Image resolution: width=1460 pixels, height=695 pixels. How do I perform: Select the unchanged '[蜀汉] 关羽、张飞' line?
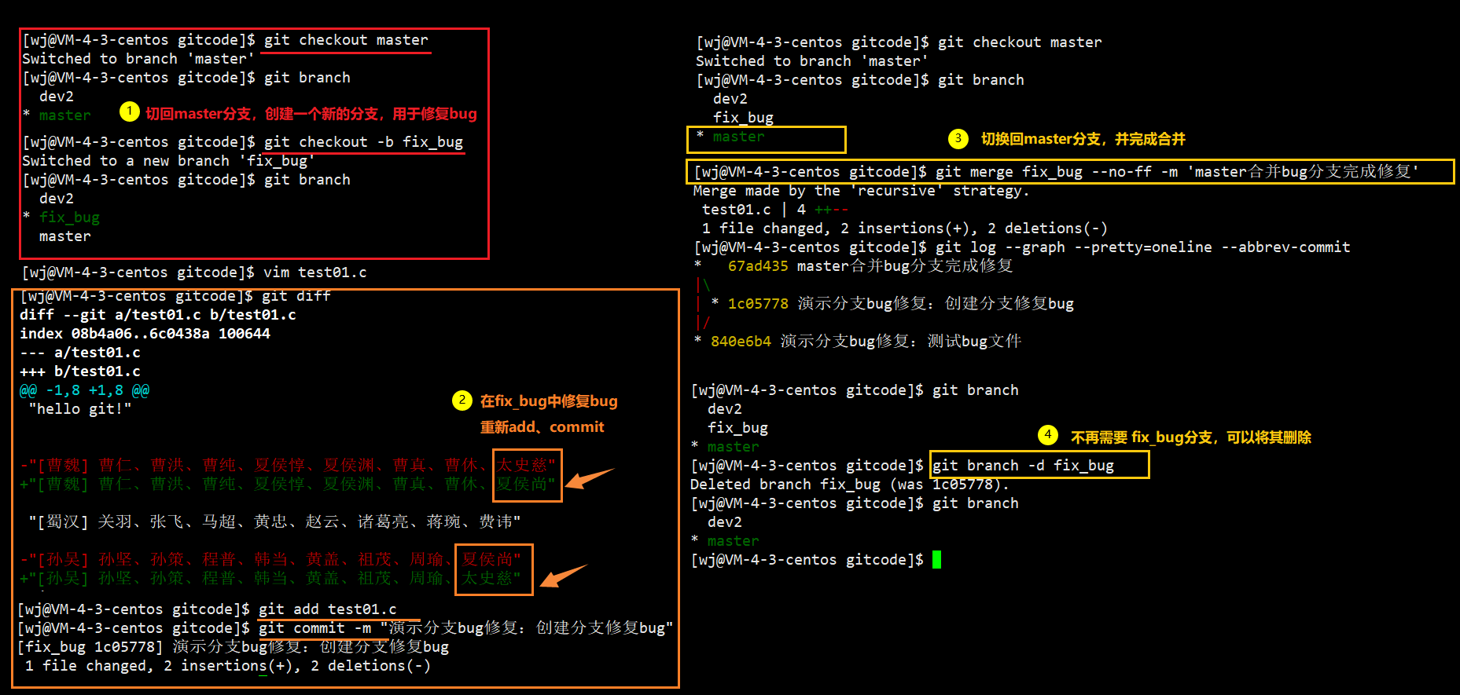(274, 521)
